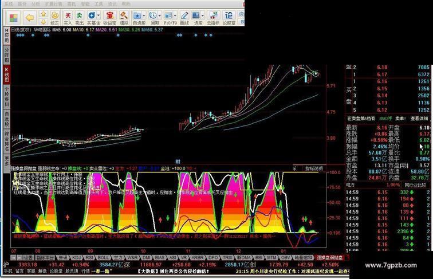Click the down arrow page icon in the toolbar

pyautogui.click(x=44, y=22)
